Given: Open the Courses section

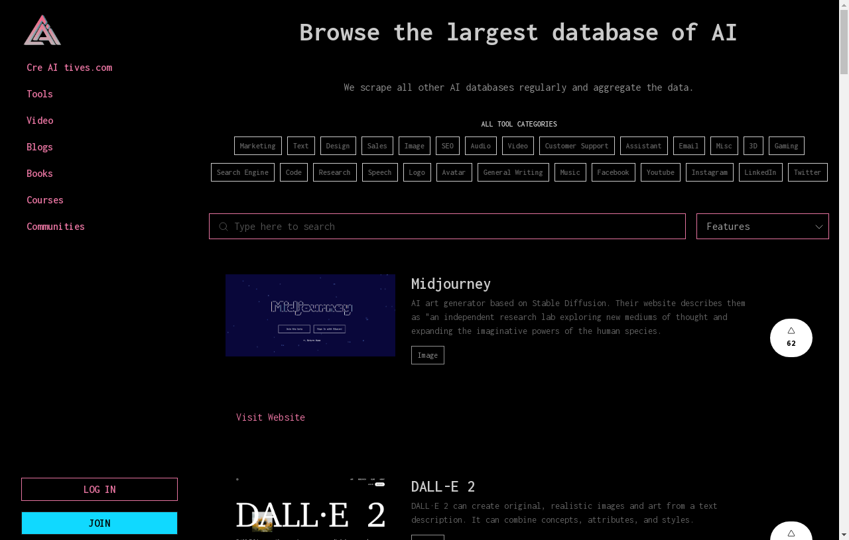Looking at the screenshot, I should (x=45, y=200).
